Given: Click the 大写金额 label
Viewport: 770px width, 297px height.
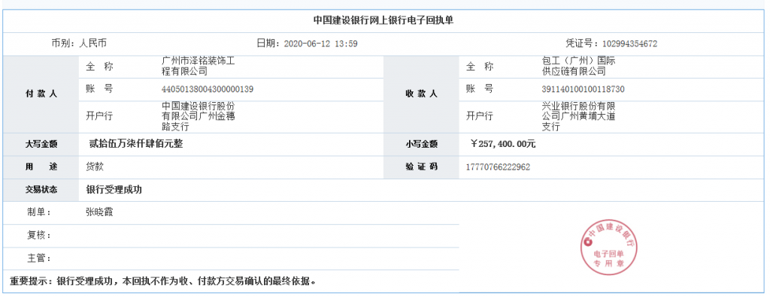Looking at the screenshot, I should (41, 145).
